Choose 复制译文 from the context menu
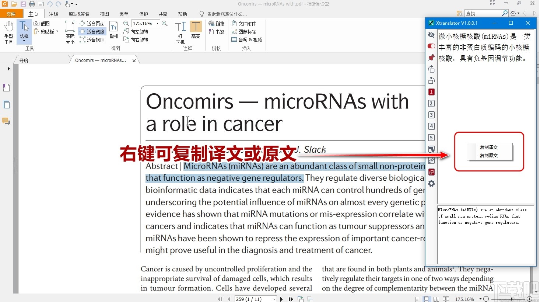The width and height of the screenshot is (540, 302). 489,147
